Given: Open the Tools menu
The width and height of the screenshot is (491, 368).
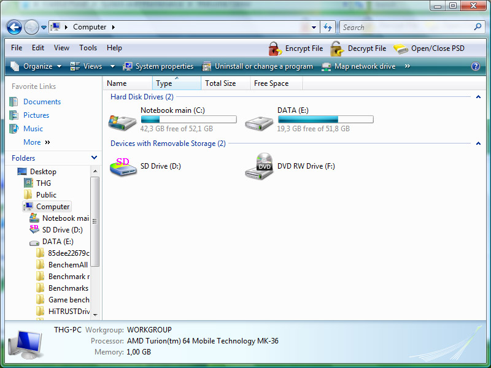Looking at the screenshot, I should [88, 48].
